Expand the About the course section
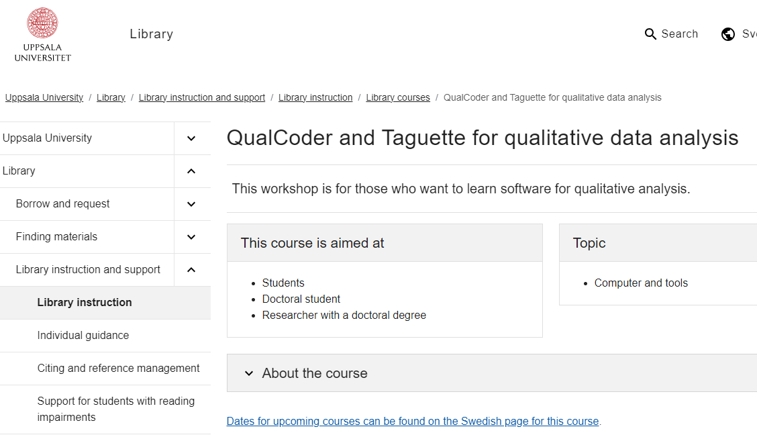757x435 pixels. (315, 373)
